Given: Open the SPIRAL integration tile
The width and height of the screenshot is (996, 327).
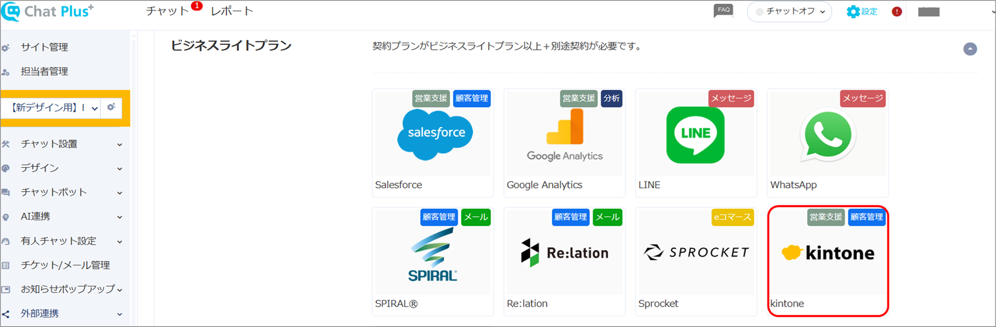Looking at the screenshot, I should [432, 261].
